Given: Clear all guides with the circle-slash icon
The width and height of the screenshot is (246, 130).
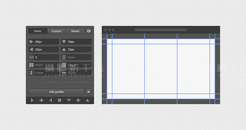Looking at the screenshot, I should tap(59, 100).
